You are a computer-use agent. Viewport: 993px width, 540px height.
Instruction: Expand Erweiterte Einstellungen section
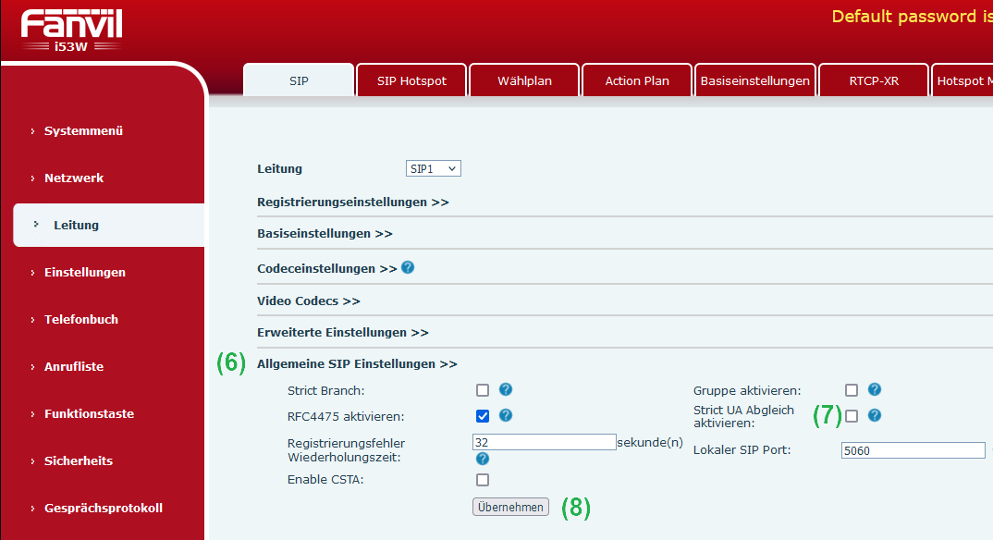pos(343,332)
